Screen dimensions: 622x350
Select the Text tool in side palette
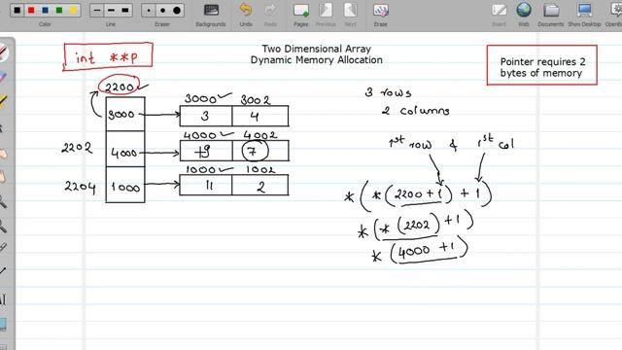tap(3, 299)
